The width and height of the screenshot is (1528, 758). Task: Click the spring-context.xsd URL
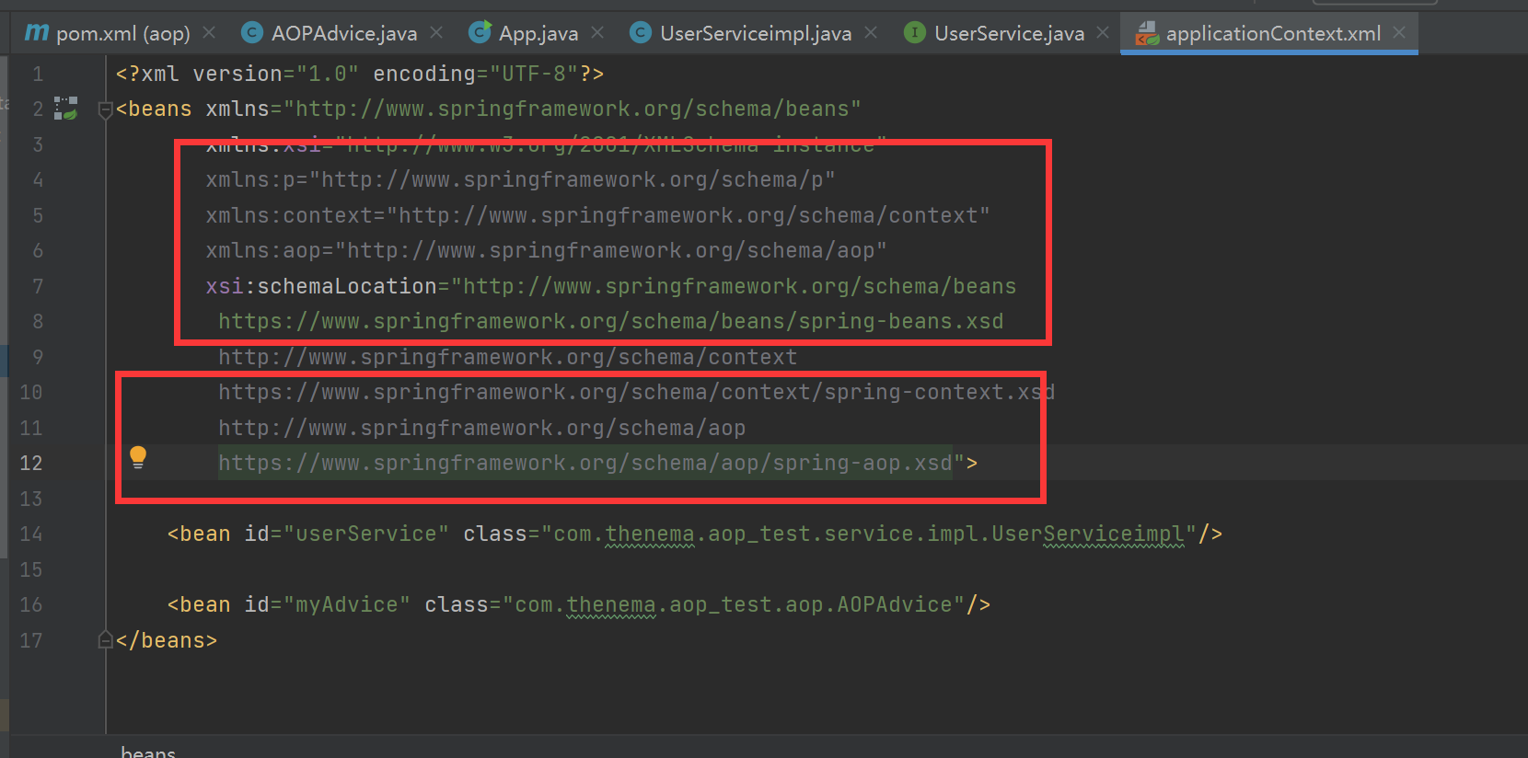(x=636, y=392)
